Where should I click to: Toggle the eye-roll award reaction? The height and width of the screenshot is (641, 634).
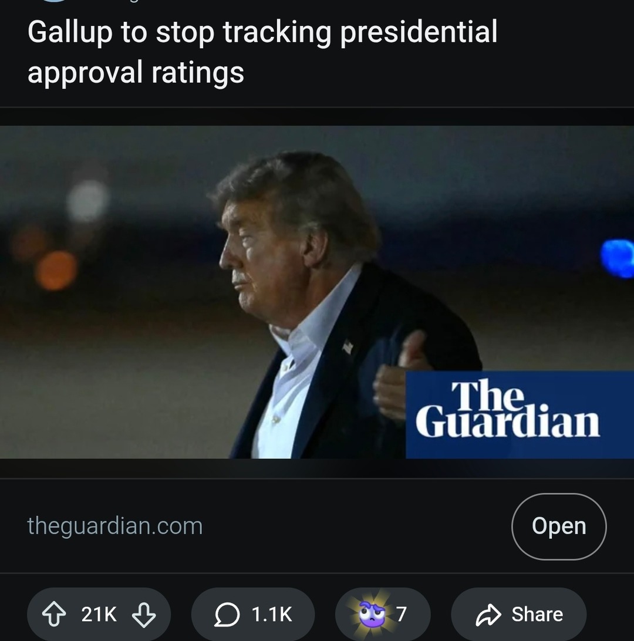[370, 613]
